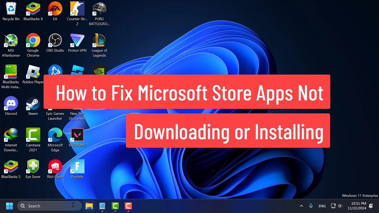Select the New Text Document label
This screenshot has width=379, height=213.
(77, 116)
